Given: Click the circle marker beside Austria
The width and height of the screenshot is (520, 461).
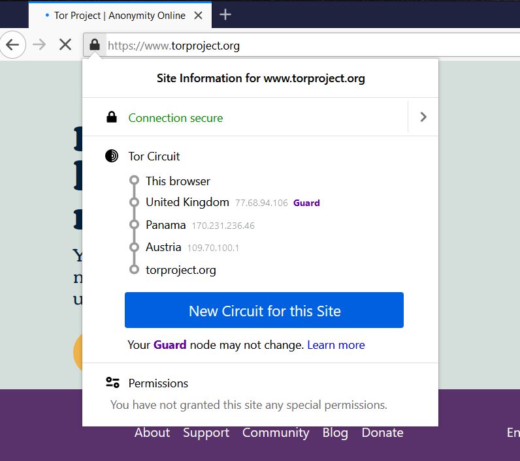Looking at the screenshot, I should tap(134, 247).
